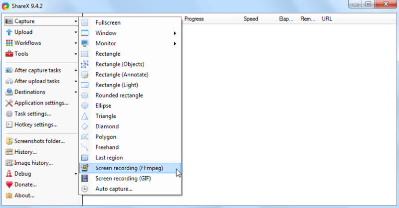Click the Fullscreen capture icon
This screenshot has height=208, width=399.
click(85, 23)
